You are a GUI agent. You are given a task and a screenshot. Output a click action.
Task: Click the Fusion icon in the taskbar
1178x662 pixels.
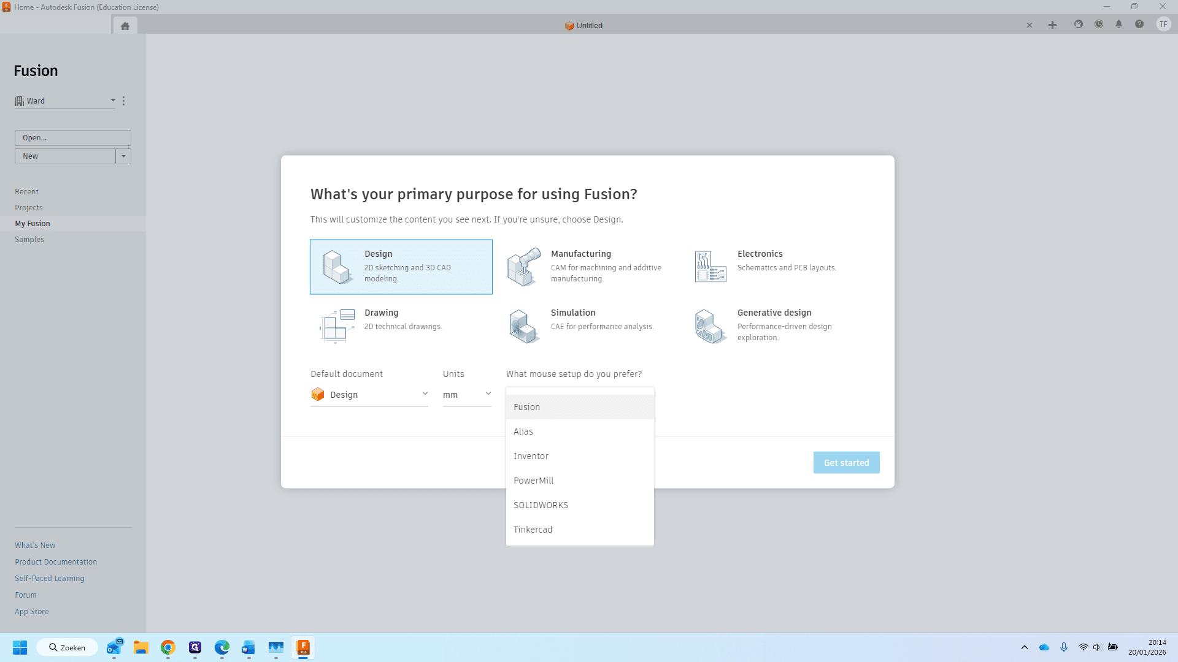click(x=303, y=647)
